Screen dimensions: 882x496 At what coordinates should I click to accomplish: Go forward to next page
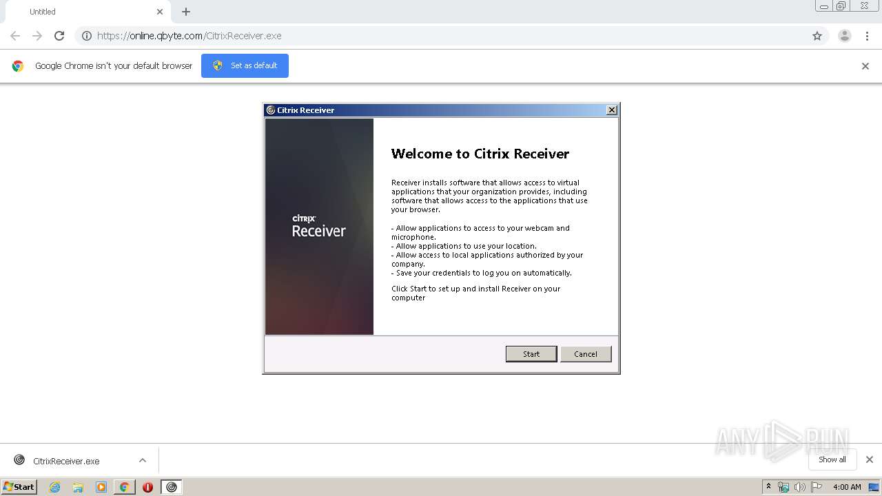37,36
